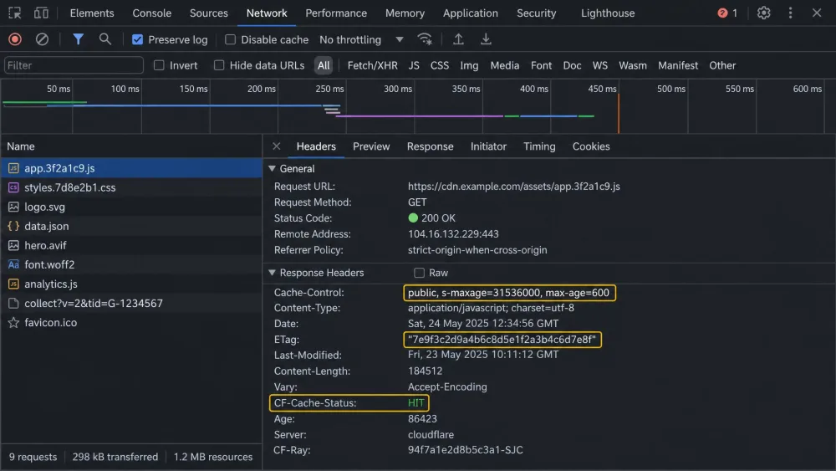Open the Lighthouse panel

tap(608, 13)
